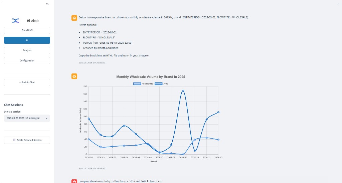Open the Configuration section
This screenshot has width=342, height=183.
[27, 60]
